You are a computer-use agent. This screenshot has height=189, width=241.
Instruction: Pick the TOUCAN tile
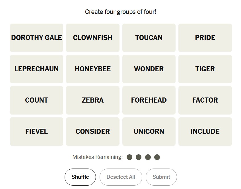pyautogui.click(x=149, y=38)
